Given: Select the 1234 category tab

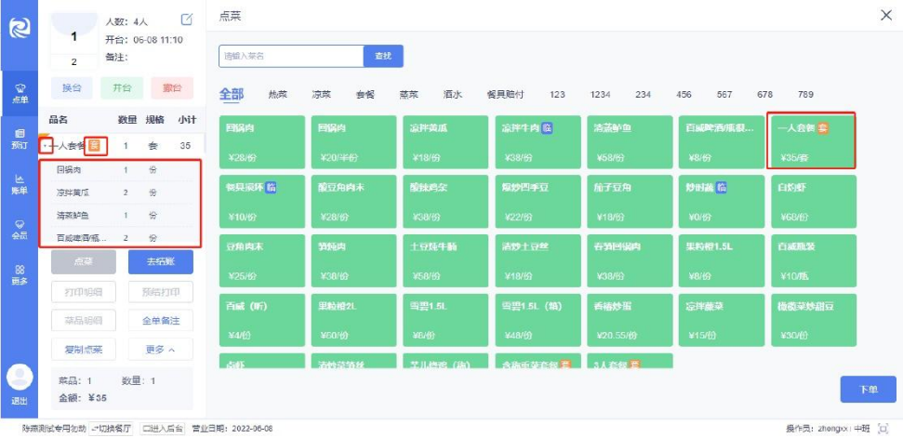Looking at the screenshot, I should [x=601, y=95].
